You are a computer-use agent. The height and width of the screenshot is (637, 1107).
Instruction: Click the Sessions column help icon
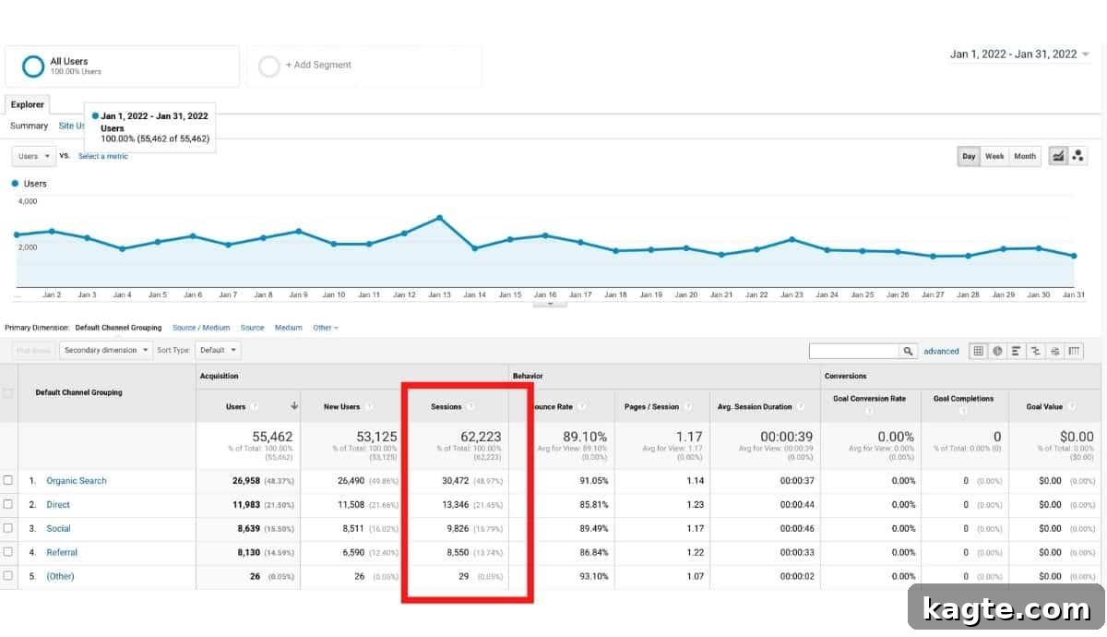pos(470,406)
